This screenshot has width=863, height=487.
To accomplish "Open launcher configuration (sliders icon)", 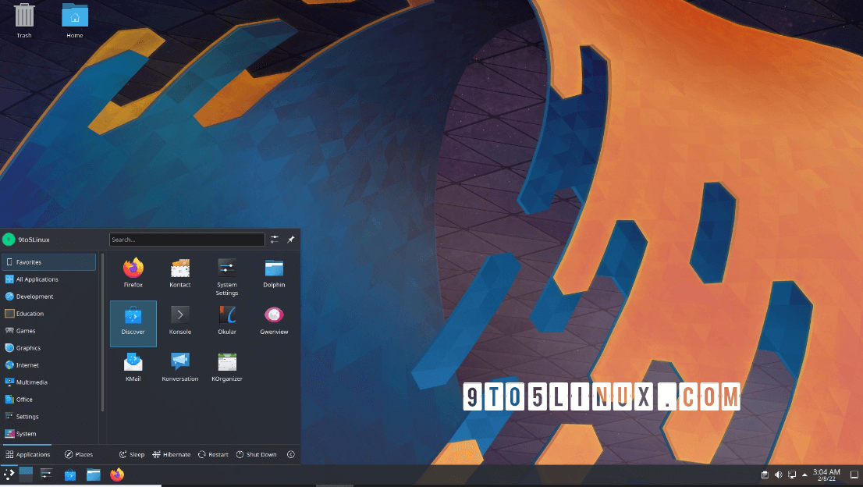I will point(274,240).
